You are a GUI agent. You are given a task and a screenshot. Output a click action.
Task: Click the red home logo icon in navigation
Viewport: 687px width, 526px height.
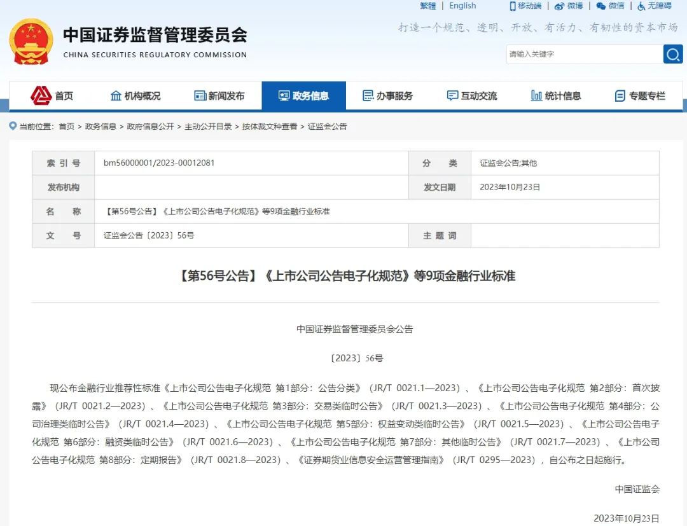pyautogui.click(x=41, y=95)
